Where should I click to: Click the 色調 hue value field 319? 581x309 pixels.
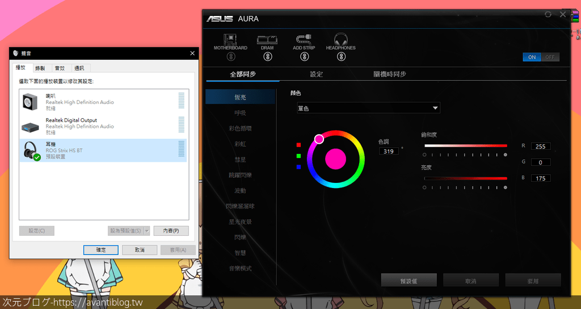(389, 151)
